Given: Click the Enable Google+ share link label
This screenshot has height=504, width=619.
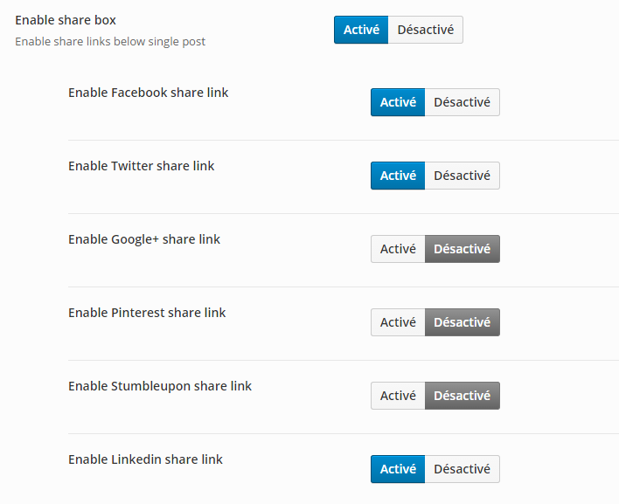Looking at the screenshot, I should [144, 239].
